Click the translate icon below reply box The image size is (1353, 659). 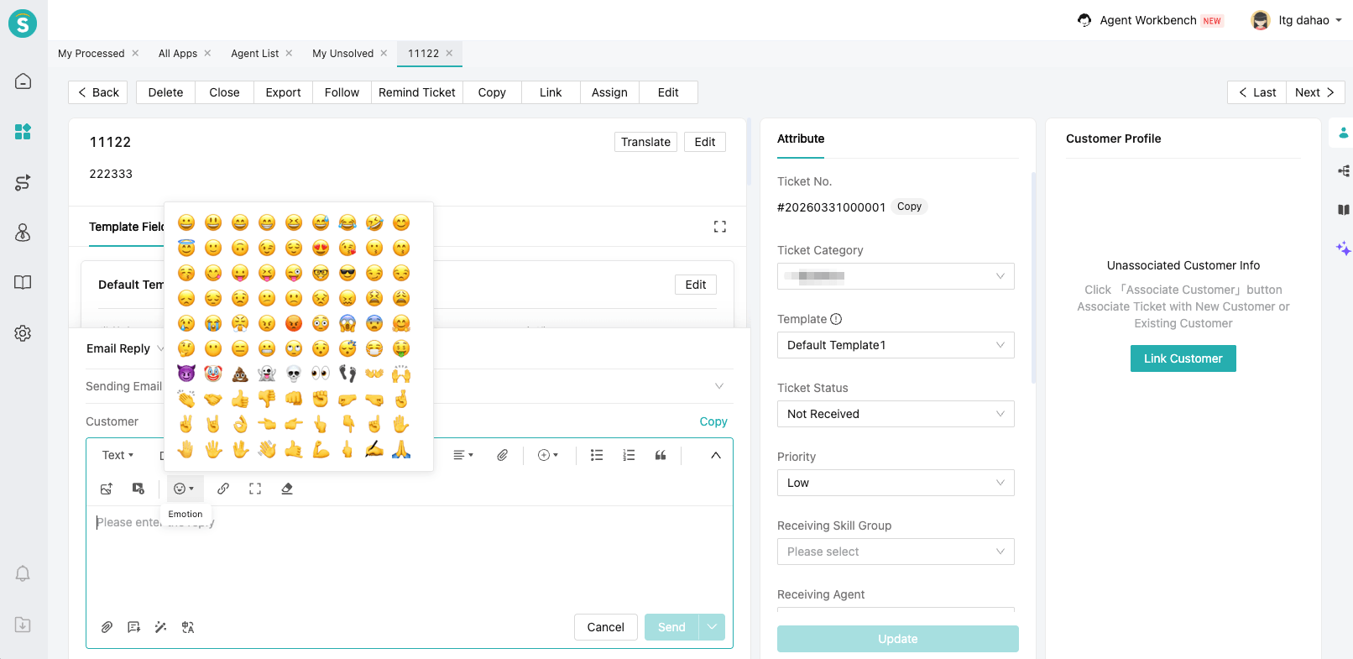[188, 627]
